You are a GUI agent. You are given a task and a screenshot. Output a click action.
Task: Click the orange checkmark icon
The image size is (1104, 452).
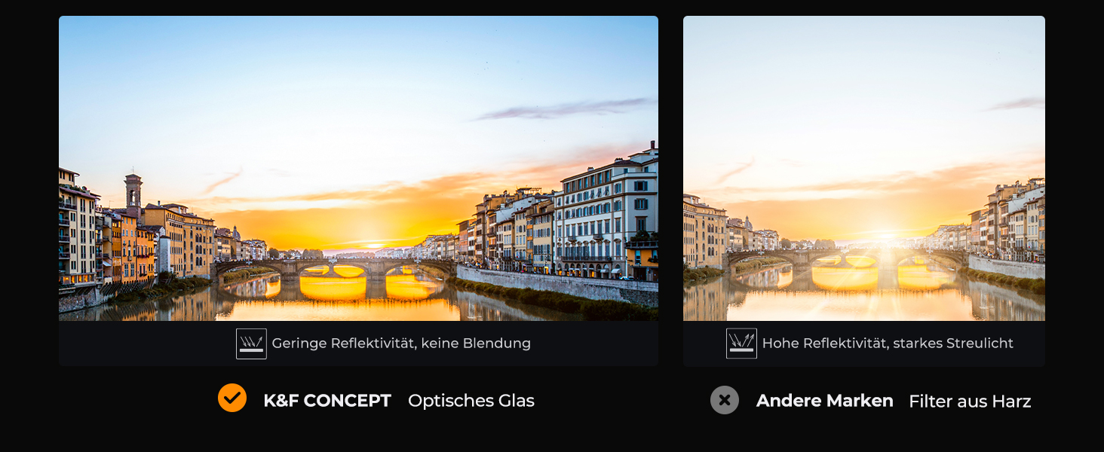(x=232, y=398)
